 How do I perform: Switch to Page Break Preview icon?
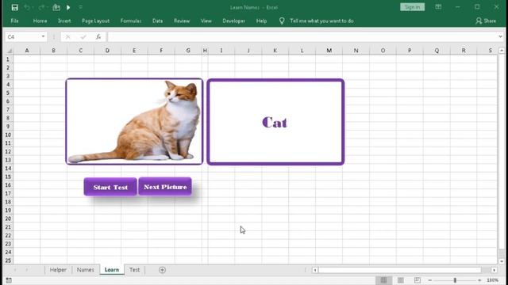418,280
